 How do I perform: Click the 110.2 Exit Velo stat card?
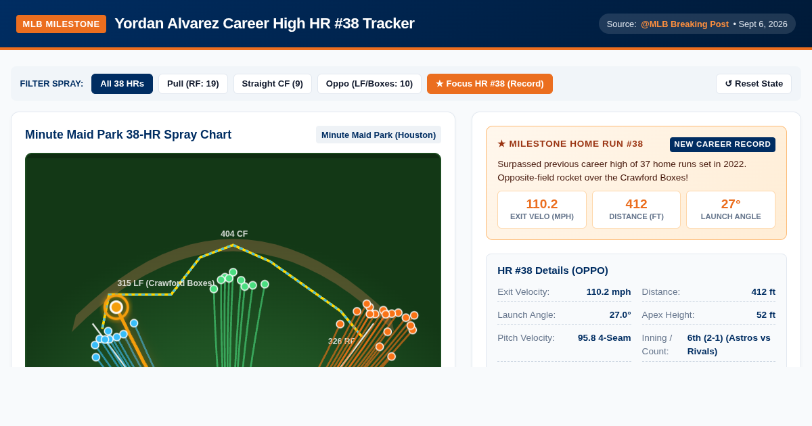point(542,210)
